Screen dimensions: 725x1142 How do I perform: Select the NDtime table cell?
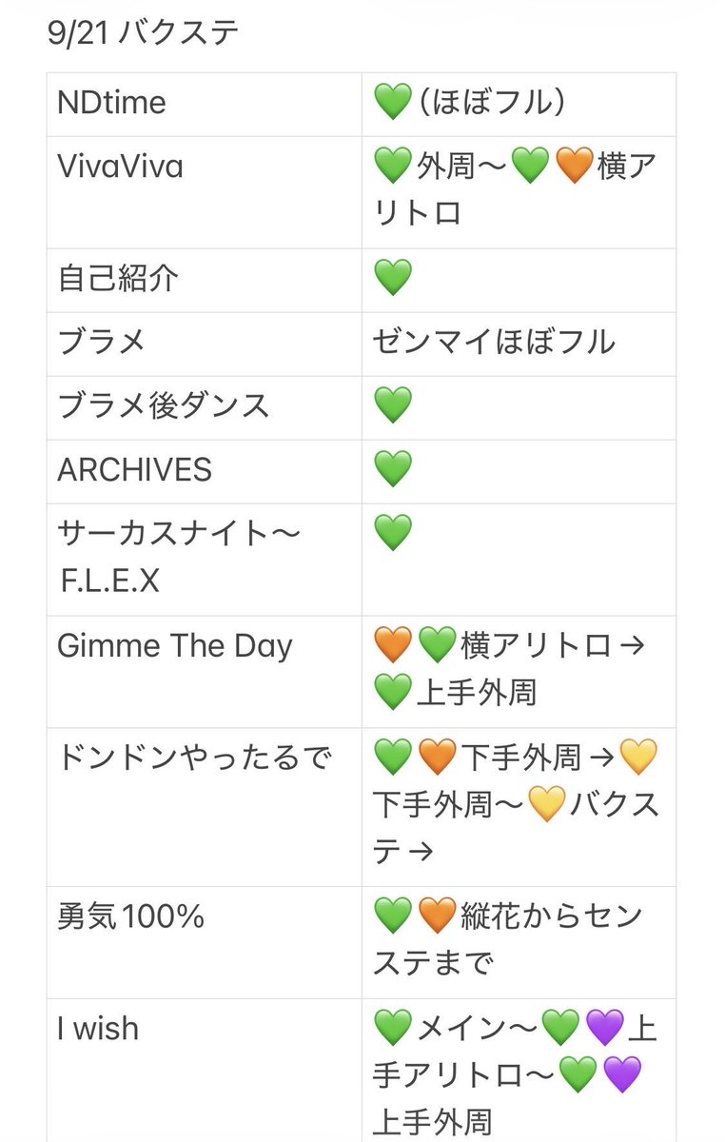[205, 104]
